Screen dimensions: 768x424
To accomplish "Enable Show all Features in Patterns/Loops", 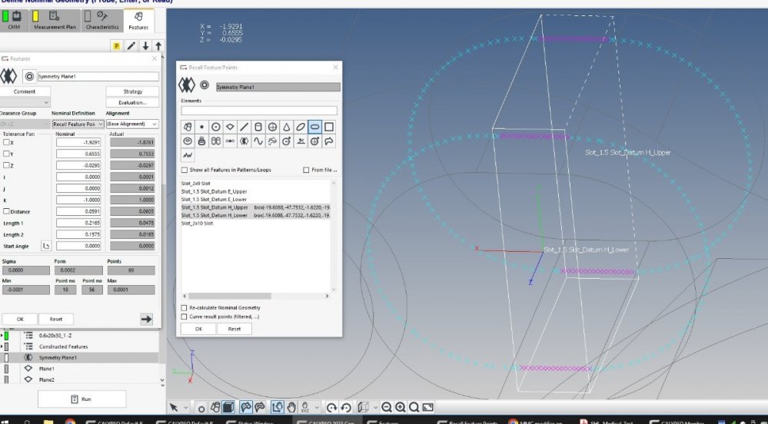I will (185, 170).
